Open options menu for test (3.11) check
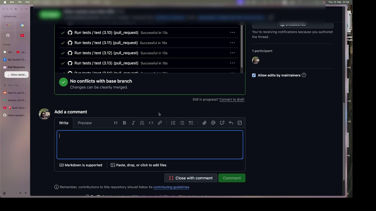Viewport: 376px width, 211px height. (232, 43)
